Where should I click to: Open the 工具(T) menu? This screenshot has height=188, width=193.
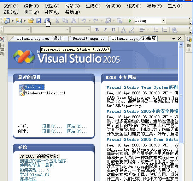[175, 6]
